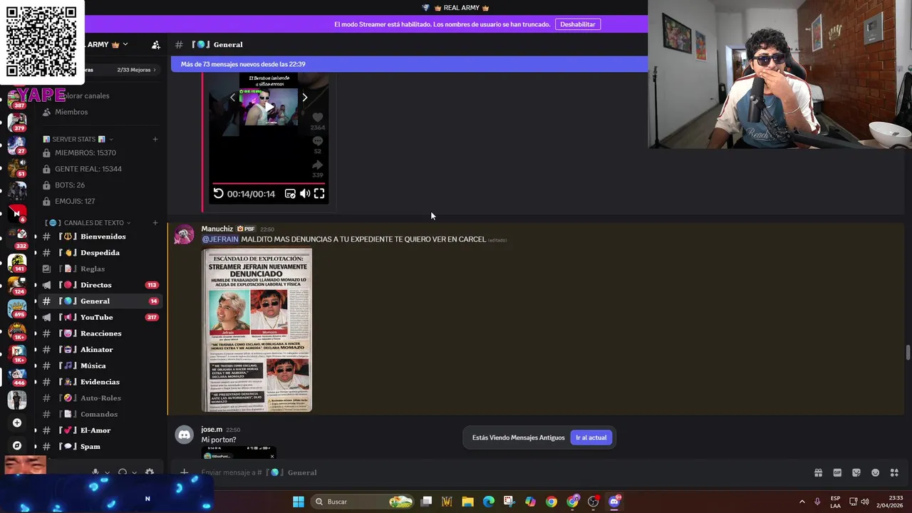Screen dimensions: 912x513
Task: Open the emoji picker icon
Action: (876, 472)
